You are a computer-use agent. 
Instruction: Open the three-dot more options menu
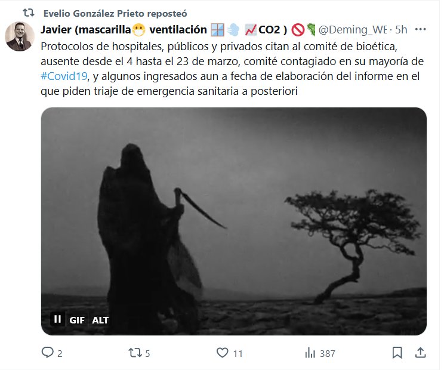[420, 29]
